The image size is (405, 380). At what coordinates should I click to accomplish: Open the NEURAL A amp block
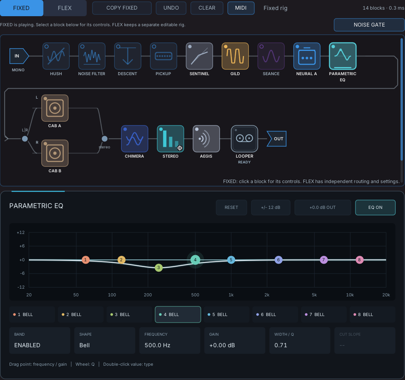tap(307, 56)
